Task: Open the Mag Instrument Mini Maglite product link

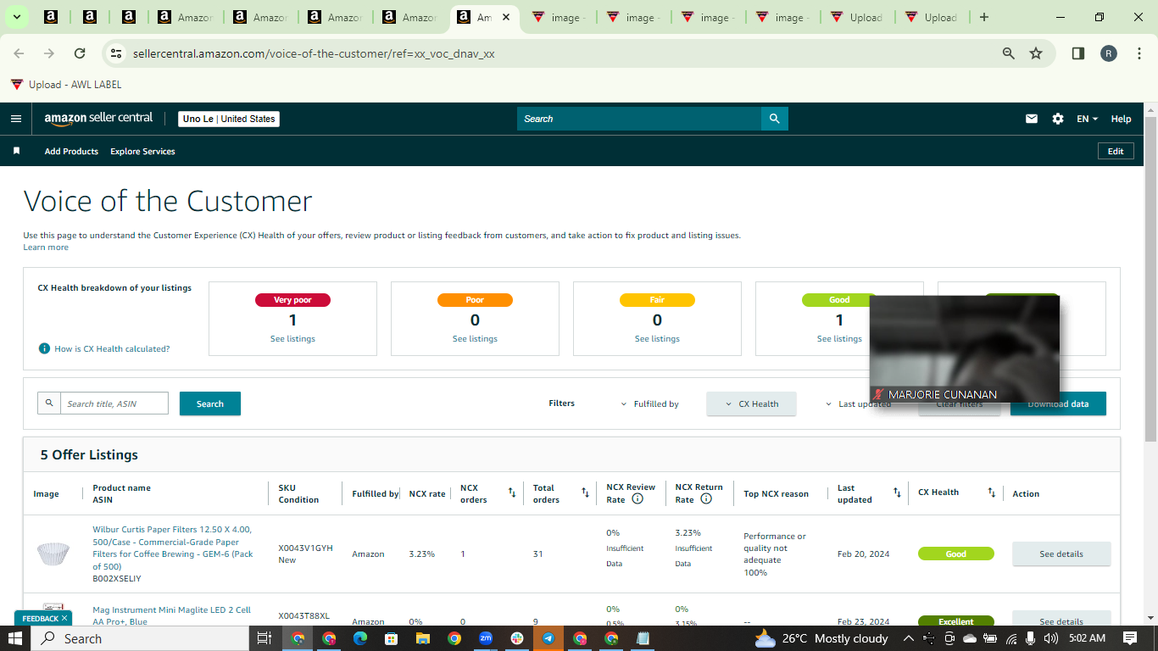Action: (172, 615)
